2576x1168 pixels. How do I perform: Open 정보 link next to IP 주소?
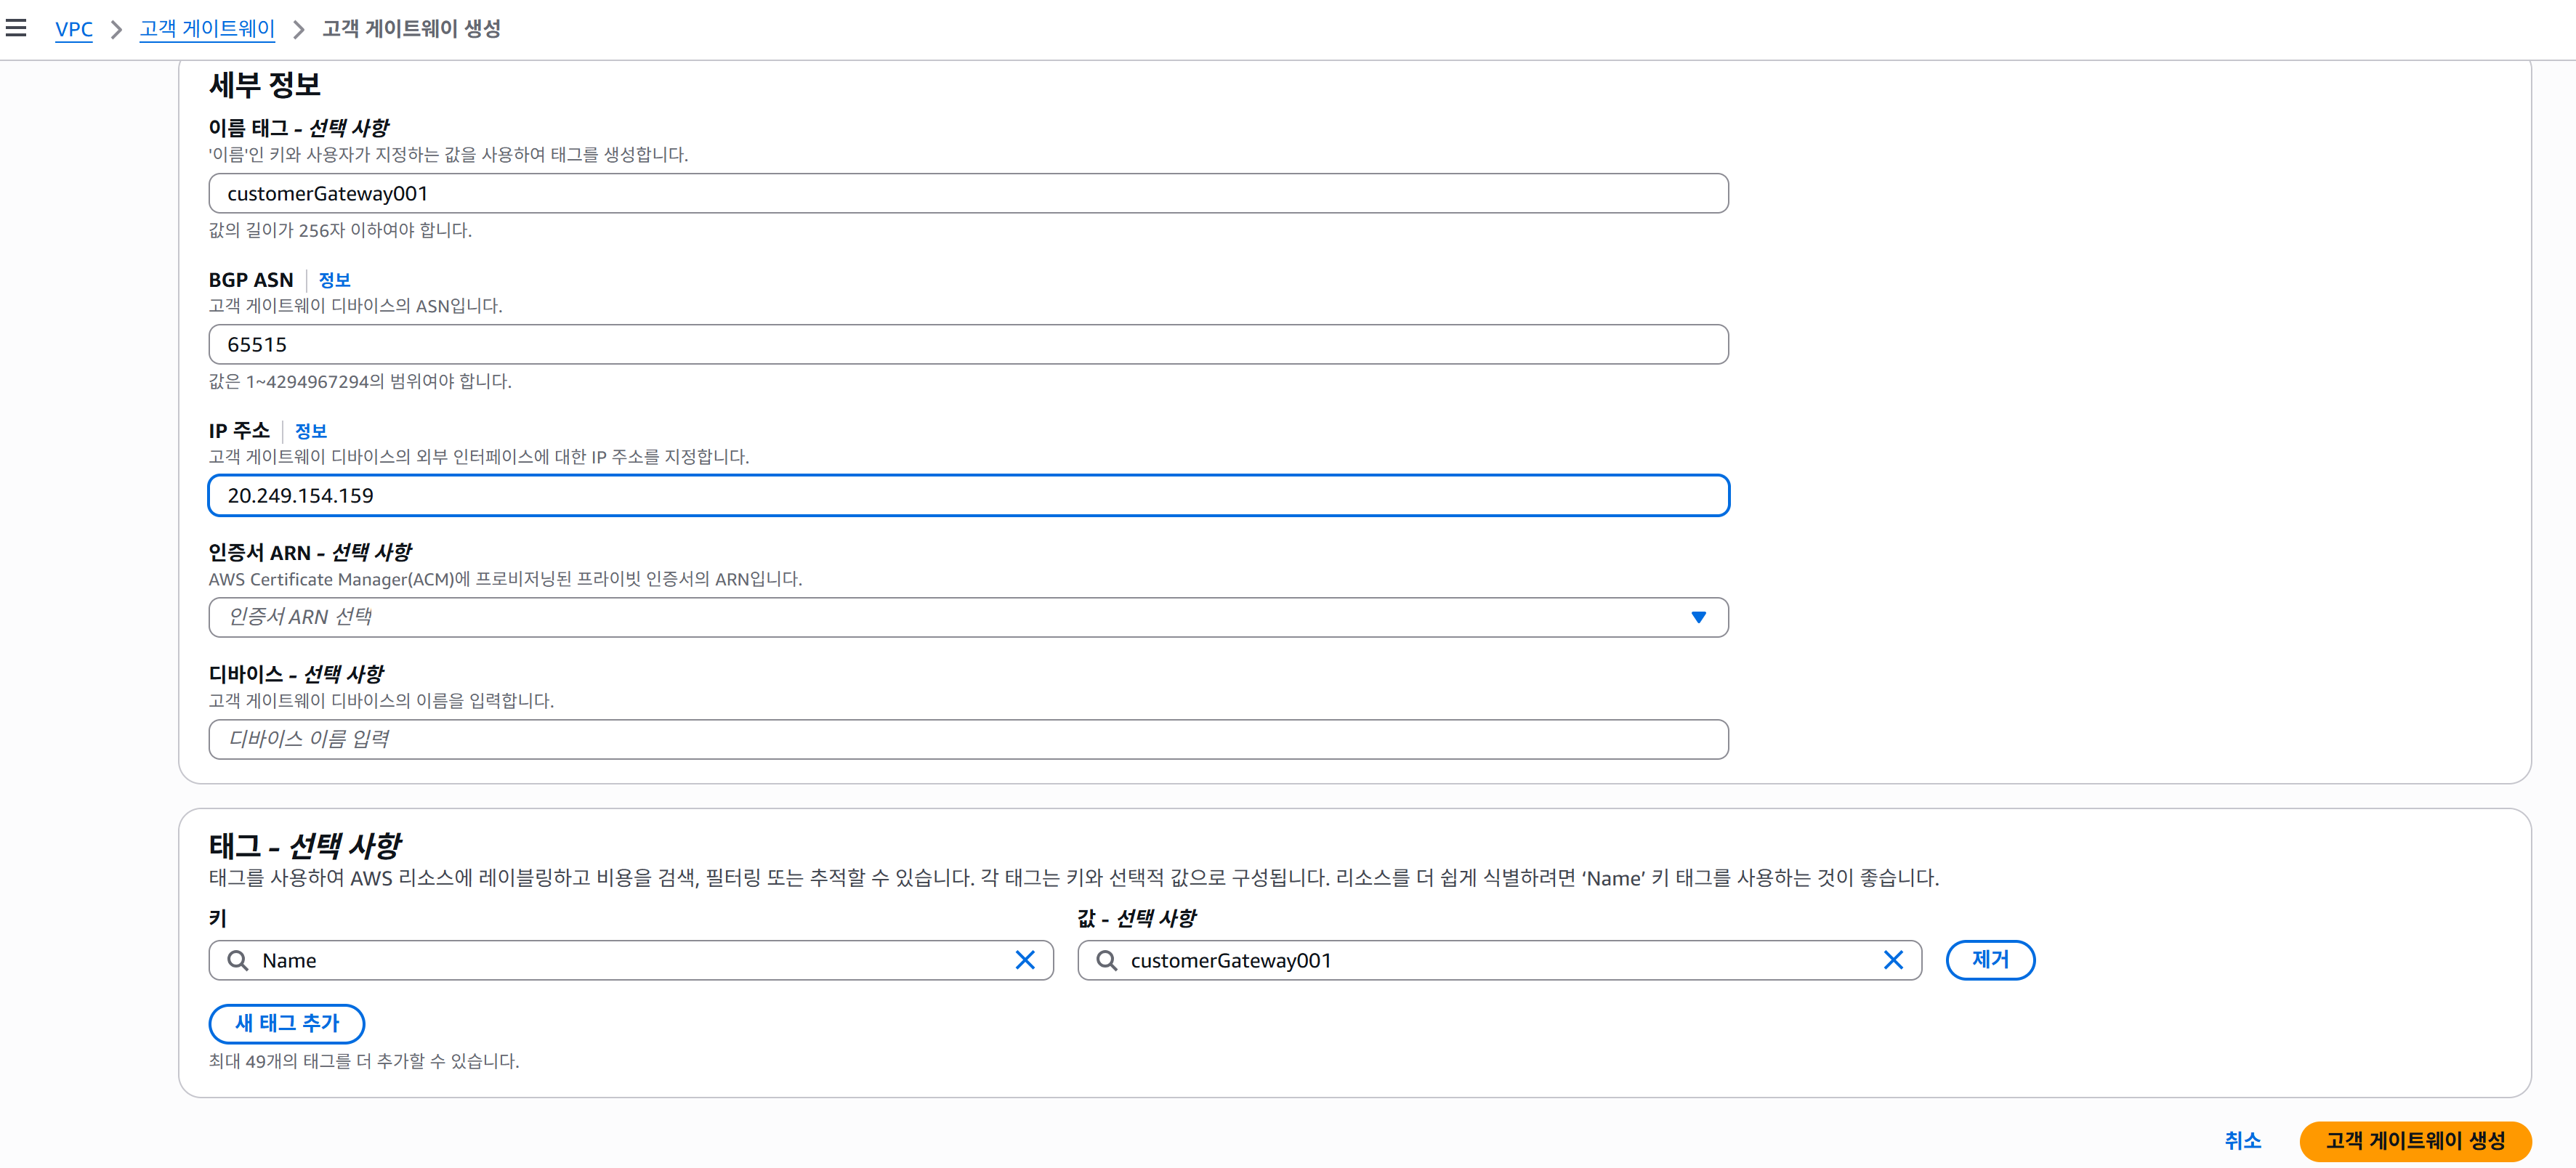[310, 431]
